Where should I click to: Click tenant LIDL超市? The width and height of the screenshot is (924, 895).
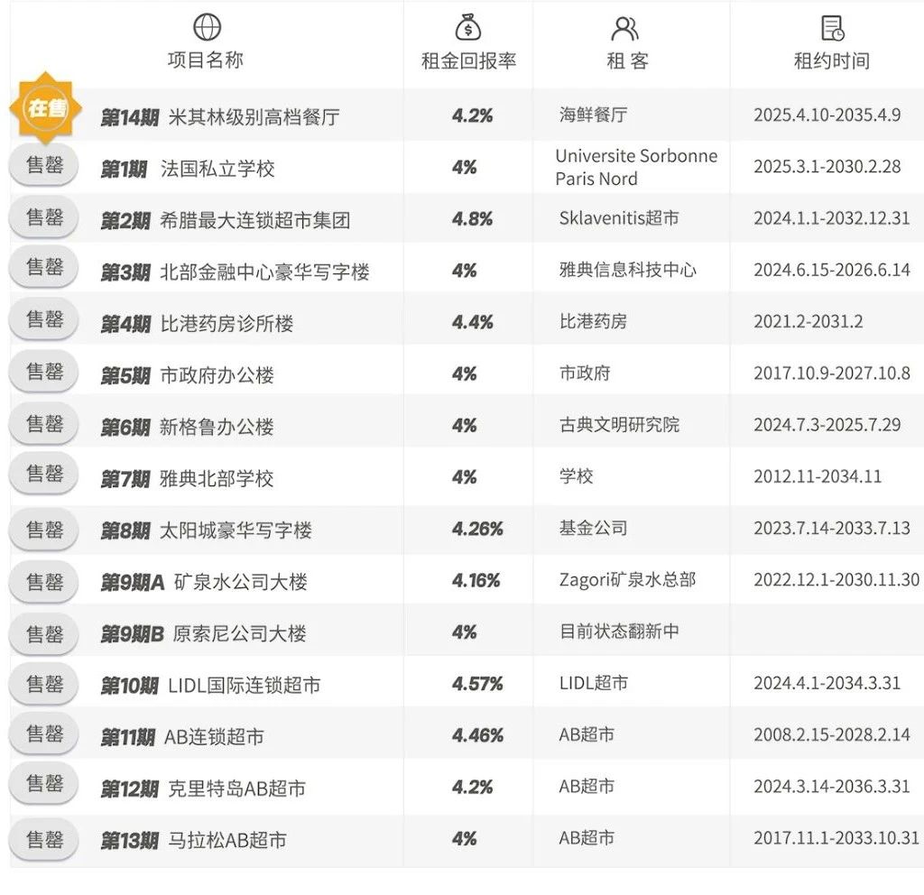[x=593, y=683]
